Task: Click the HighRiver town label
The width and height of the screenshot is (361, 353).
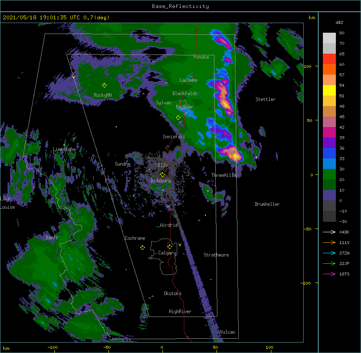Action: click(x=180, y=311)
